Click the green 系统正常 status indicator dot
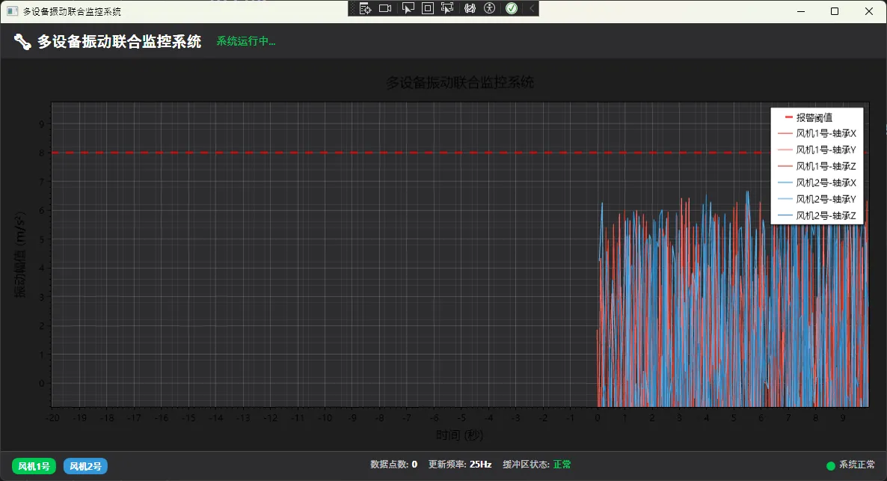Screen dimensions: 887x481 (830, 465)
